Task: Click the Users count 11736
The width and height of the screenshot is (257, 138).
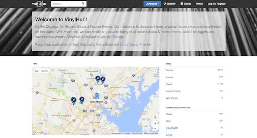Action: click(x=220, y=84)
